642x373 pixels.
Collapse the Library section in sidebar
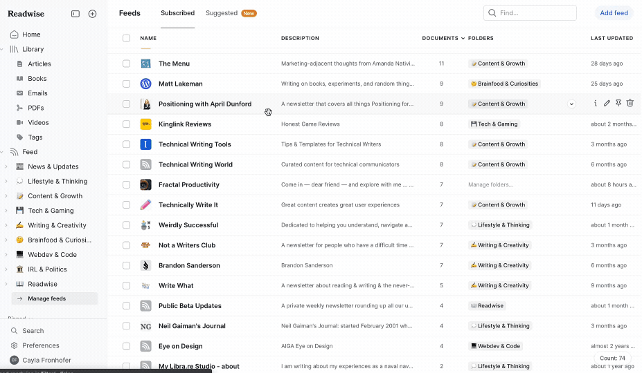[2, 49]
